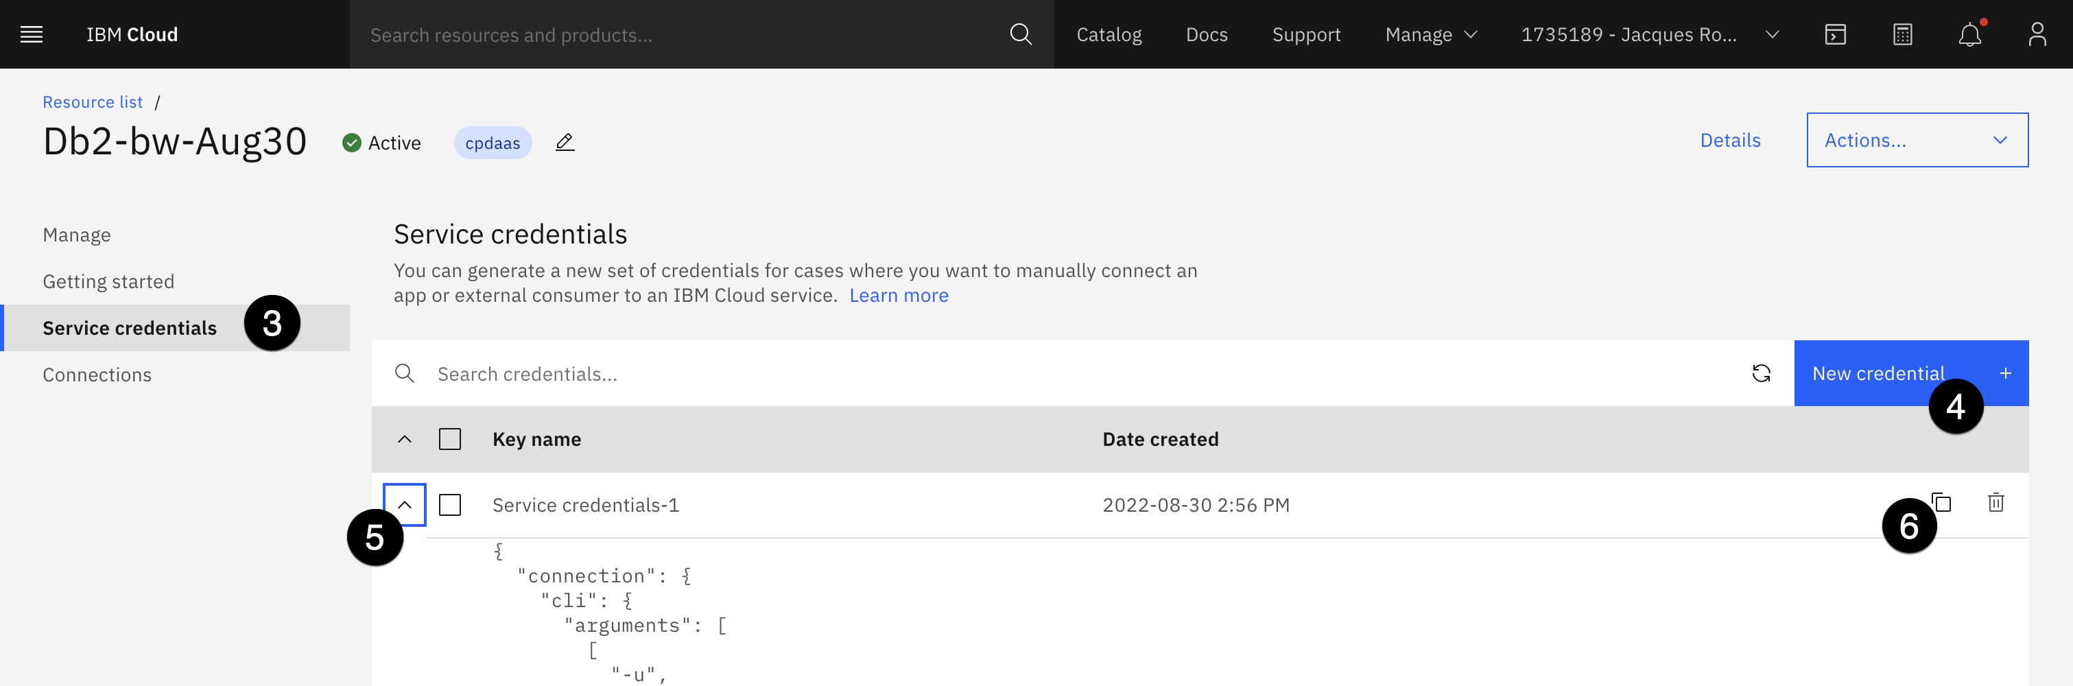This screenshot has height=686, width=2073.
Task: Click the "arguments": [ JSON line
Action: click(x=645, y=626)
